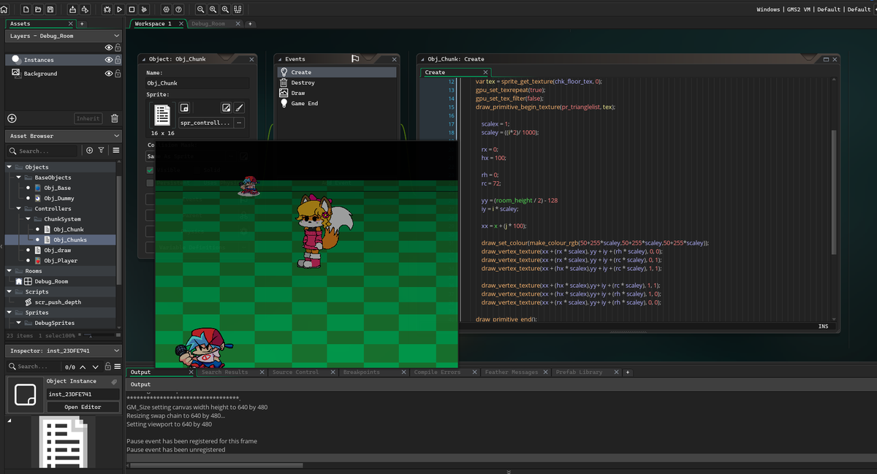Screen dimensions: 877x474
Task: Zoom in the workspace
Action: click(x=225, y=9)
